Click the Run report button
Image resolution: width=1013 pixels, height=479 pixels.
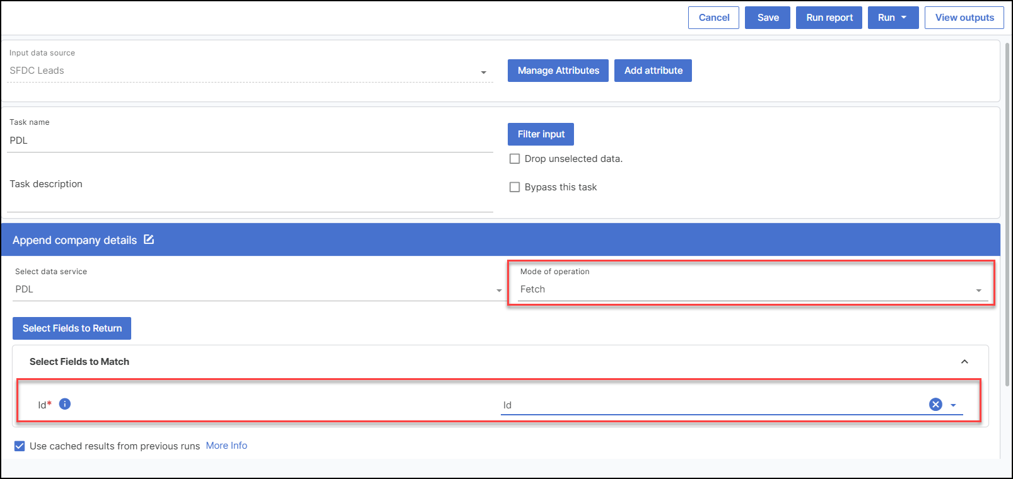pos(829,18)
